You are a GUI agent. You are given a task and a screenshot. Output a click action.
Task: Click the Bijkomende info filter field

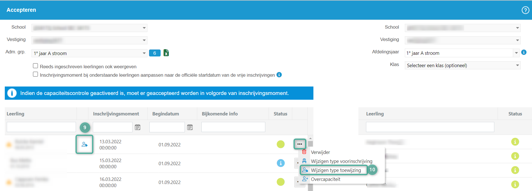coord(233,127)
